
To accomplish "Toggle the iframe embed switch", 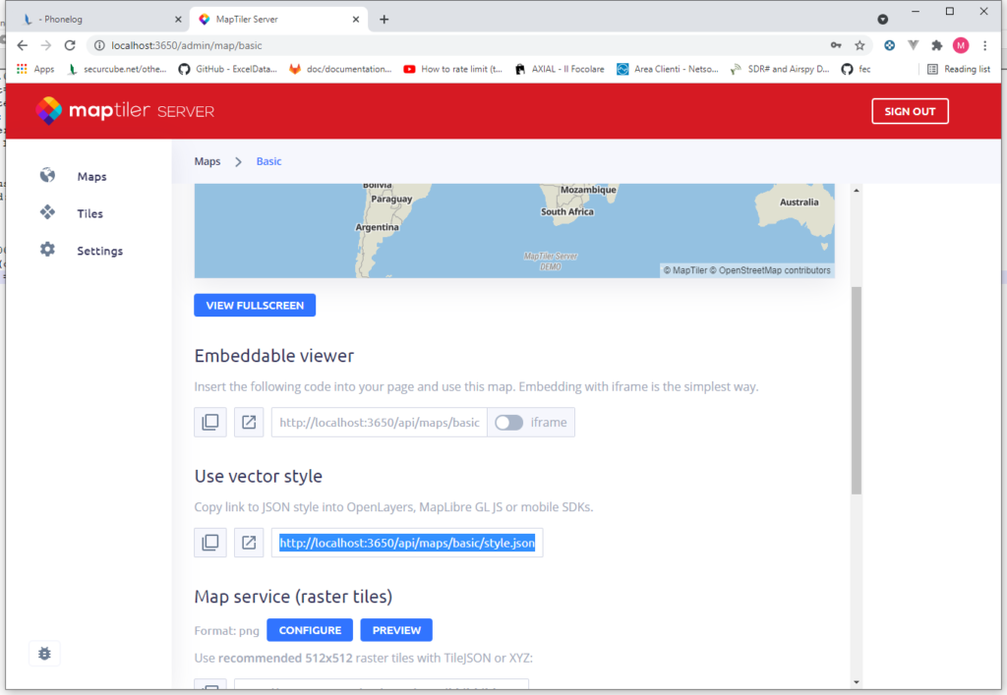I will (x=509, y=422).
